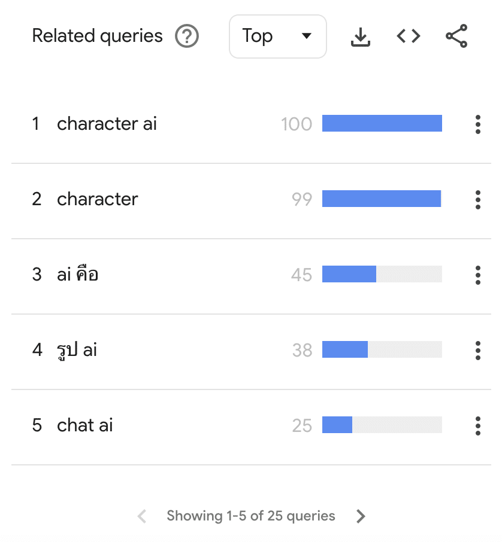This screenshot has height=542, width=502.
Task: Click the Related queries heading
Action: click(97, 36)
